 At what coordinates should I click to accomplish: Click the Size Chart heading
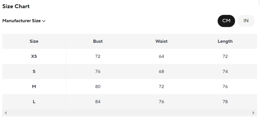[x=16, y=6]
